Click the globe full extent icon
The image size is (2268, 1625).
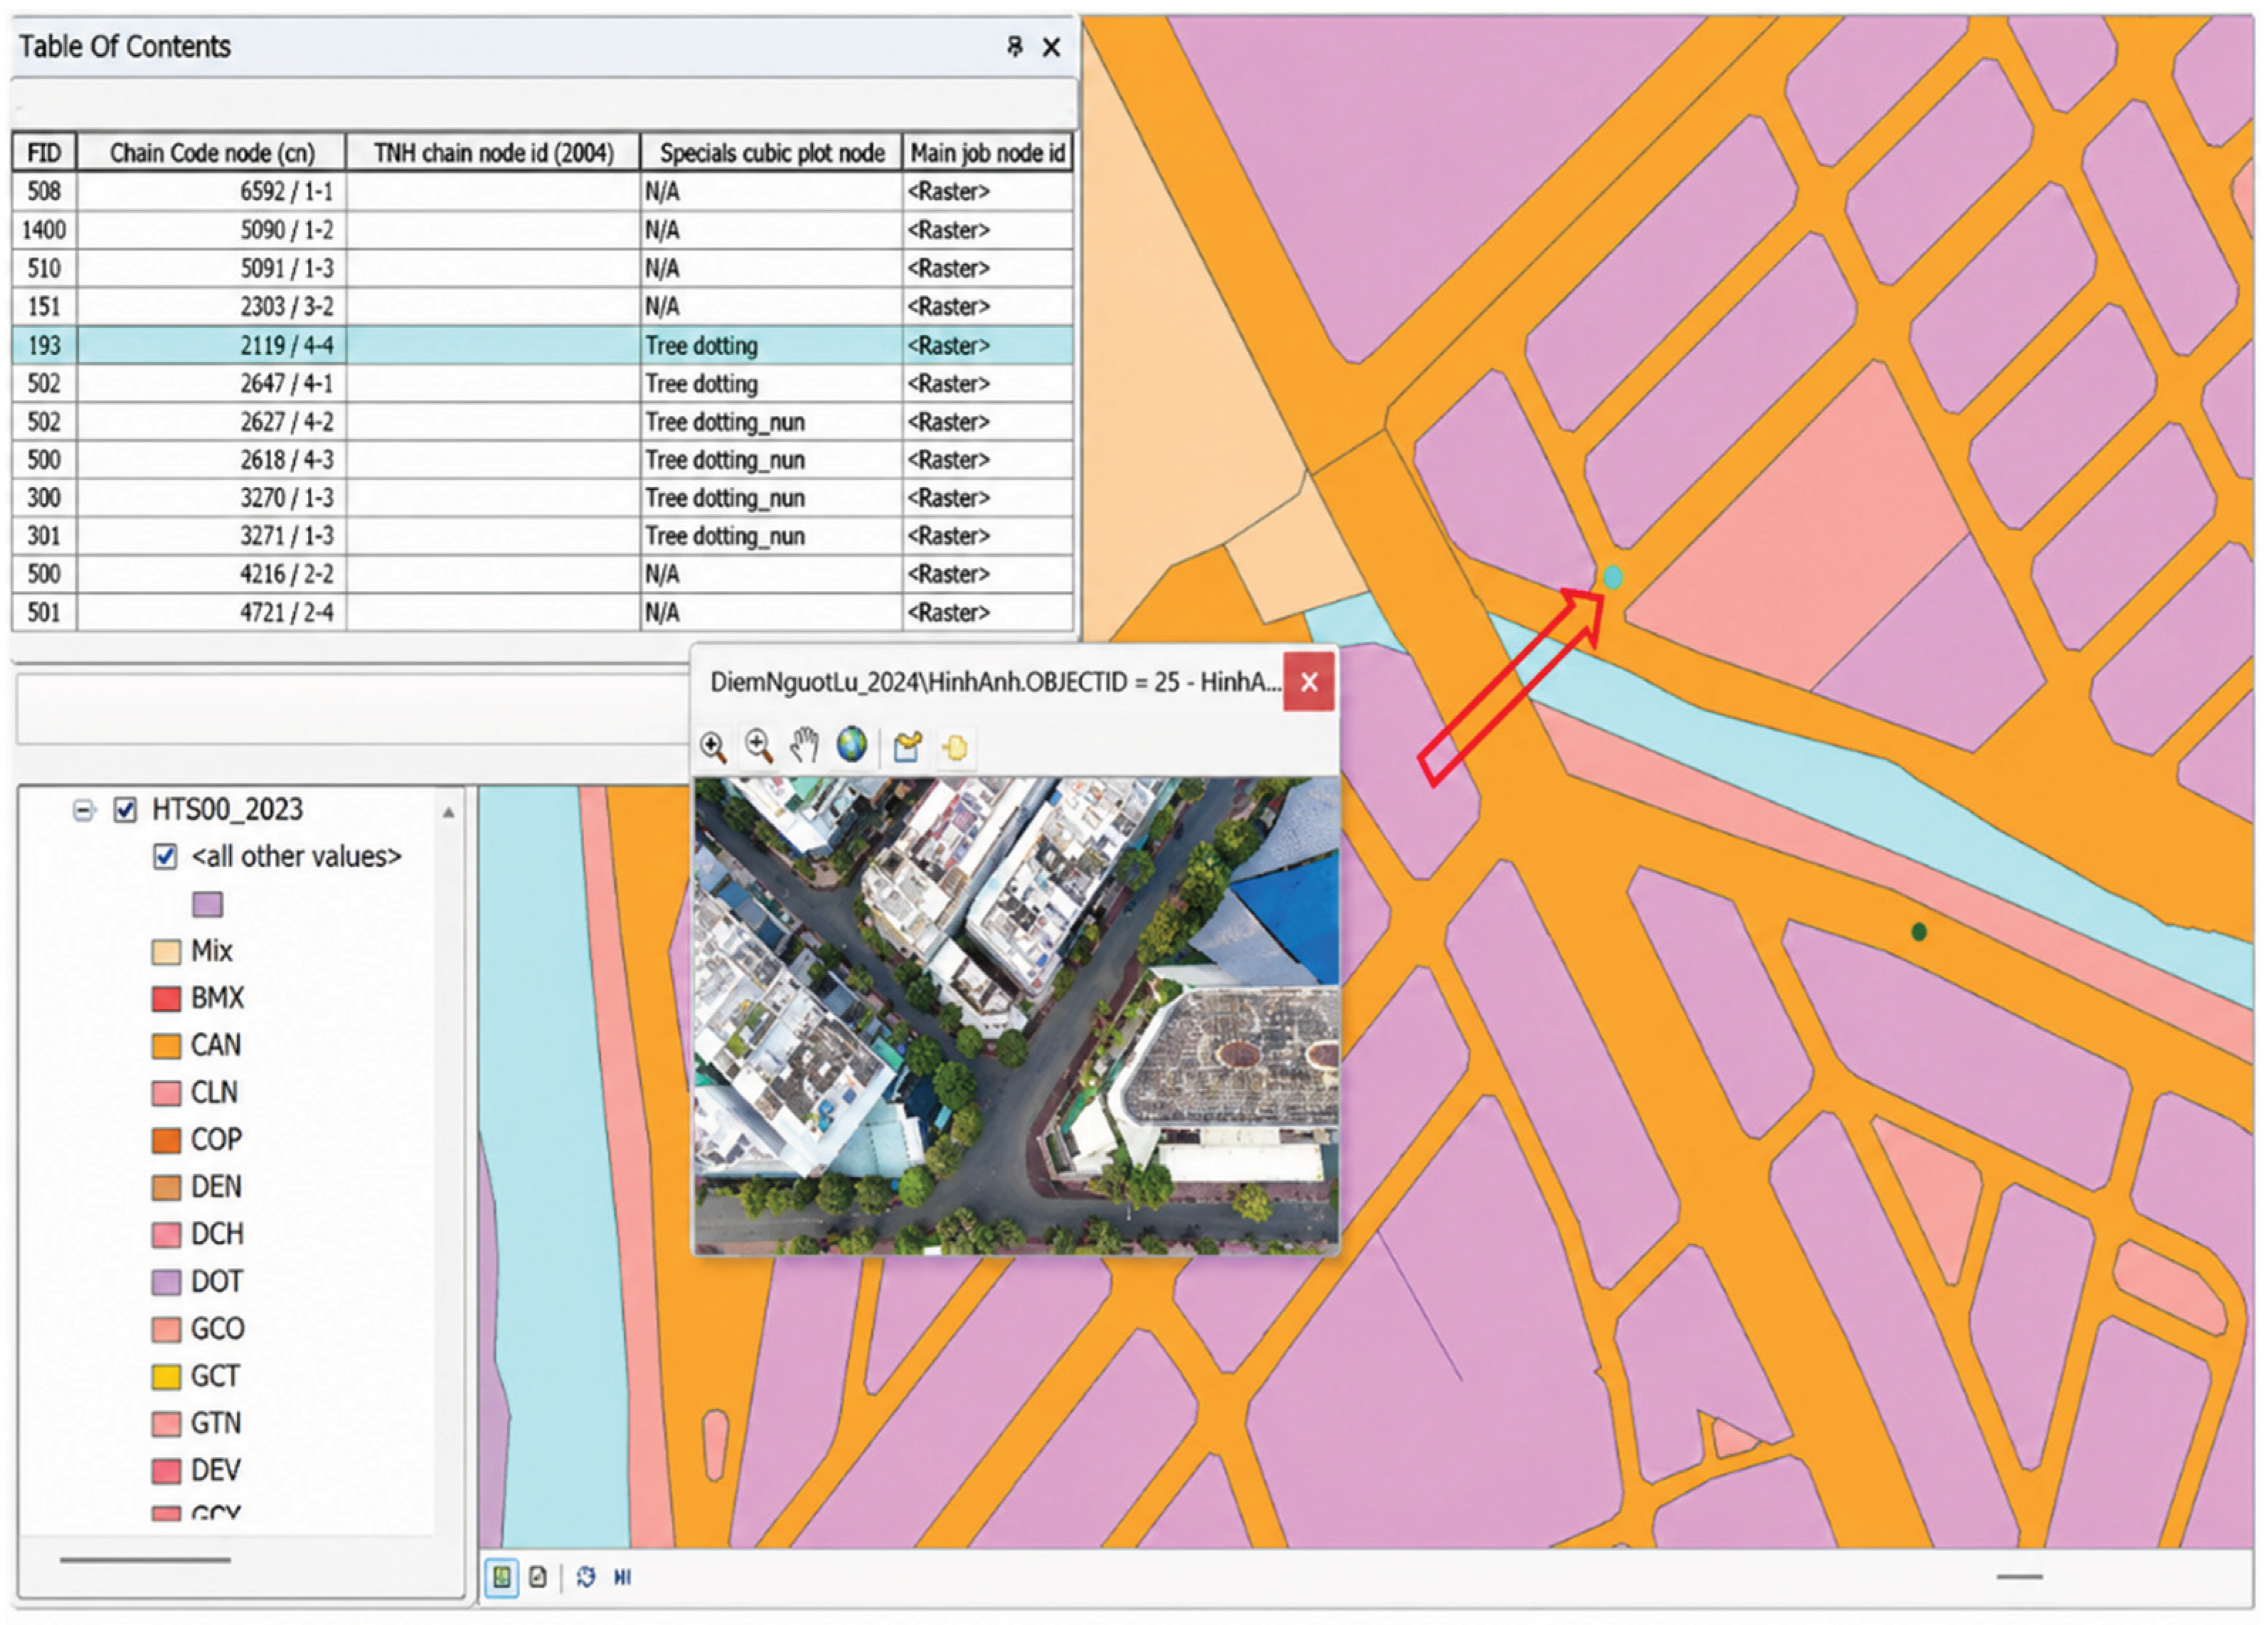pyautogui.click(x=852, y=745)
